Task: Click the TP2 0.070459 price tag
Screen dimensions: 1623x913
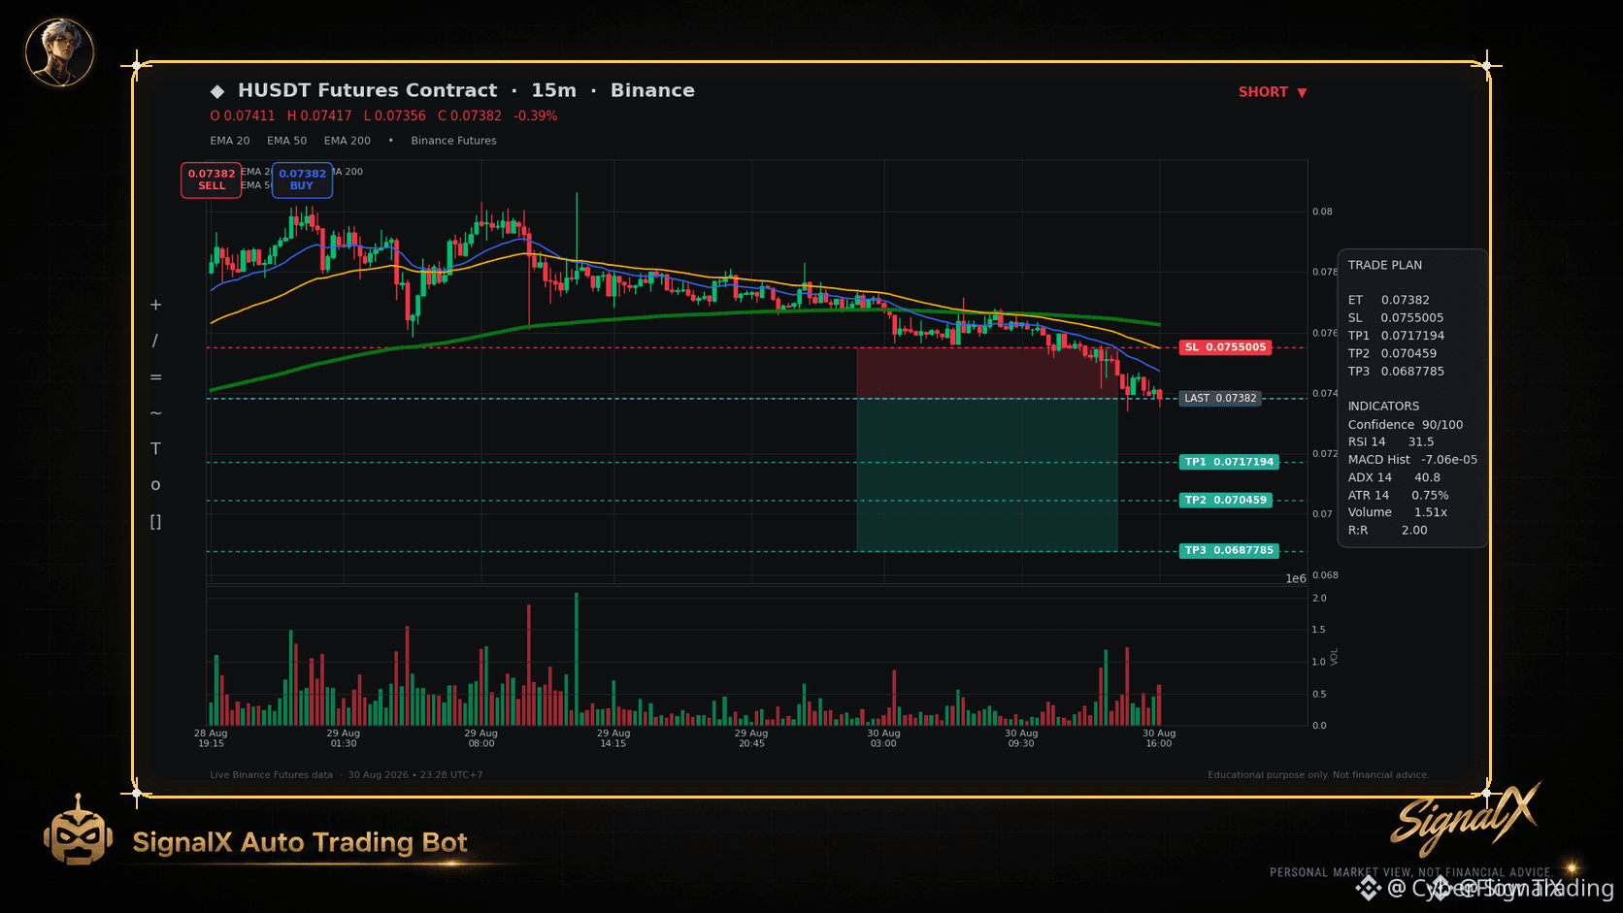Action: click(x=1226, y=501)
